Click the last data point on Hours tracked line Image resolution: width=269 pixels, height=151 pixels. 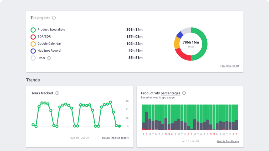coord(120,126)
